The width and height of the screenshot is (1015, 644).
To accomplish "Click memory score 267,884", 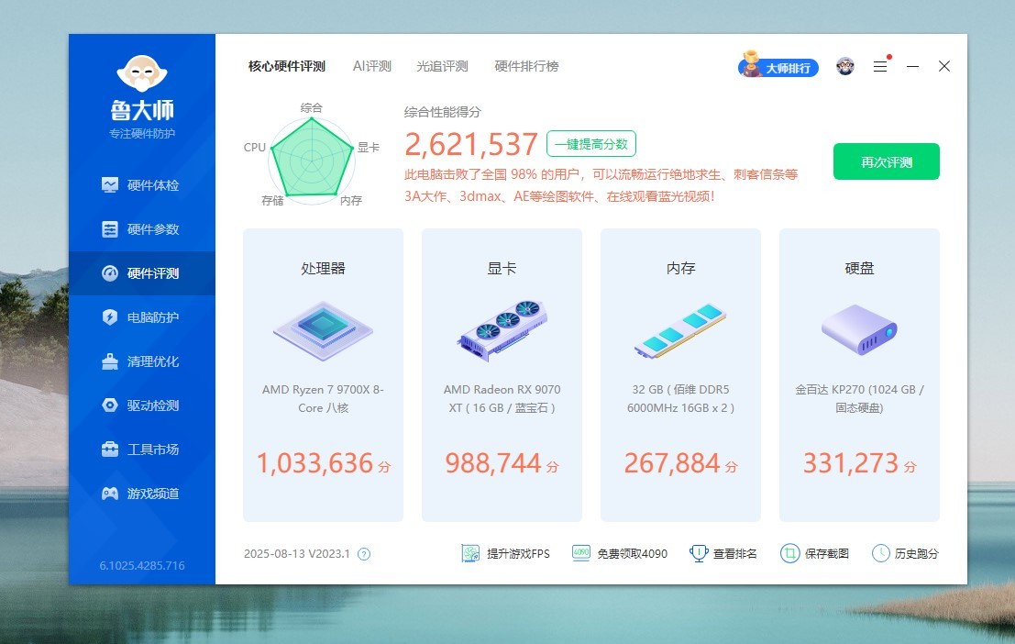I will pyautogui.click(x=672, y=463).
